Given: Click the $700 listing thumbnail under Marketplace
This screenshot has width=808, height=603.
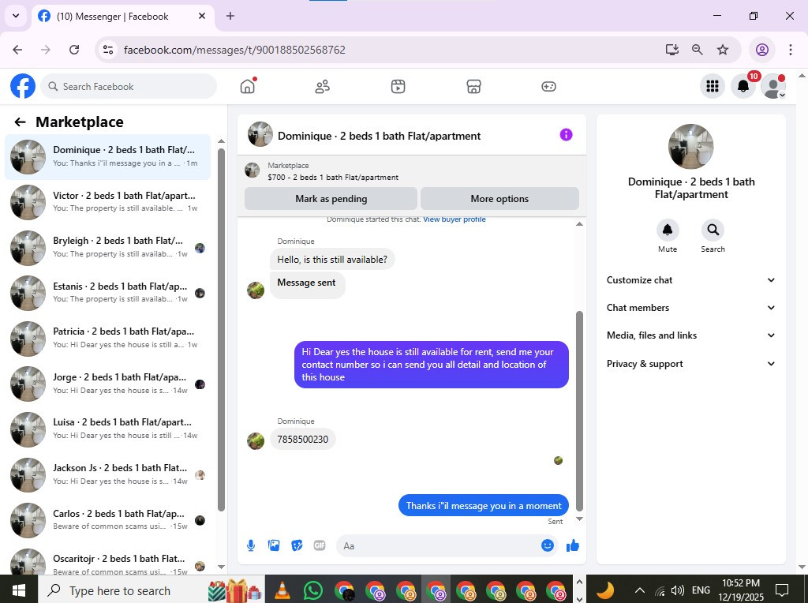Looking at the screenshot, I should (x=252, y=170).
